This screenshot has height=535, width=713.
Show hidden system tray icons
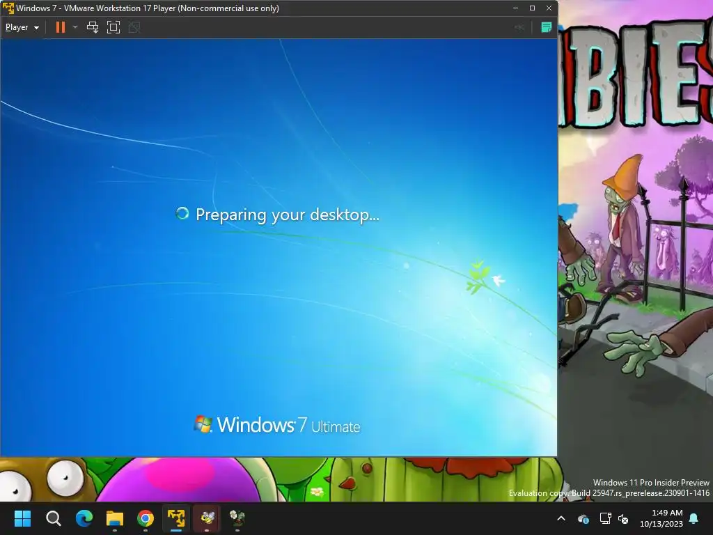click(x=561, y=518)
